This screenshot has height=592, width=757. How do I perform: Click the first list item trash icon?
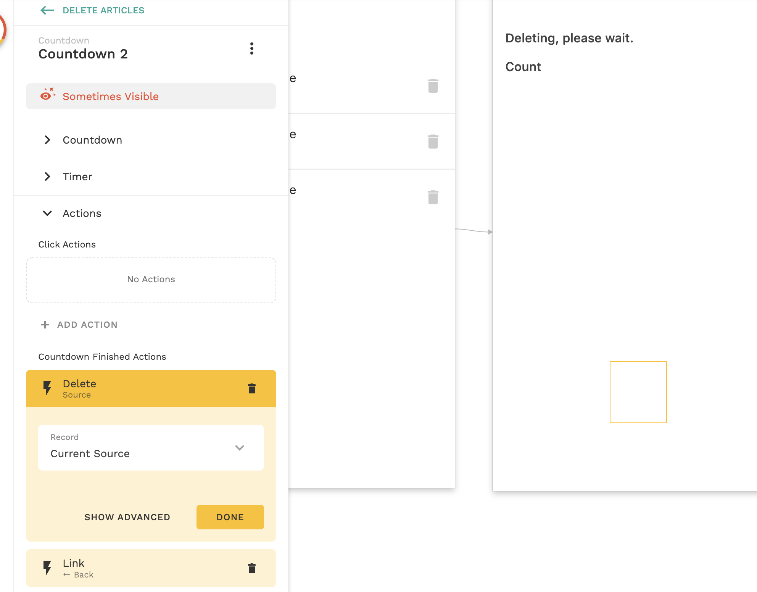pyautogui.click(x=433, y=86)
